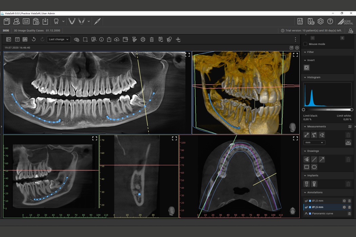Viewport: 356px width, 237px height.
Task: Click the undo arrow icon
Action: pyautogui.click(x=34, y=39)
